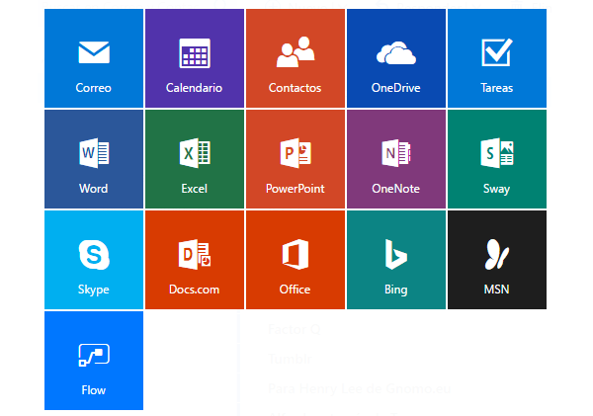The width and height of the screenshot is (593, 416).
Task: Open the OneNote tile
Action: click(396, 159)
